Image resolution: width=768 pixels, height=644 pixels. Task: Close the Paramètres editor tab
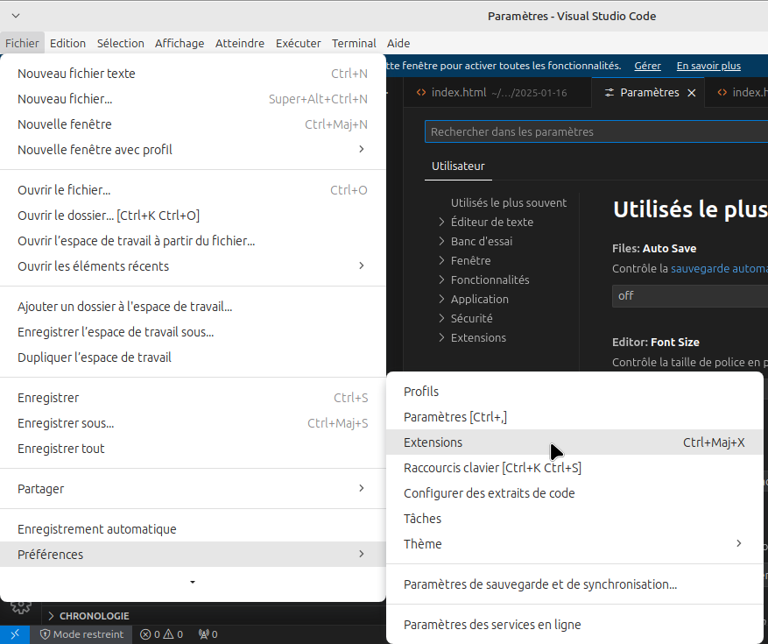(692, 93)
